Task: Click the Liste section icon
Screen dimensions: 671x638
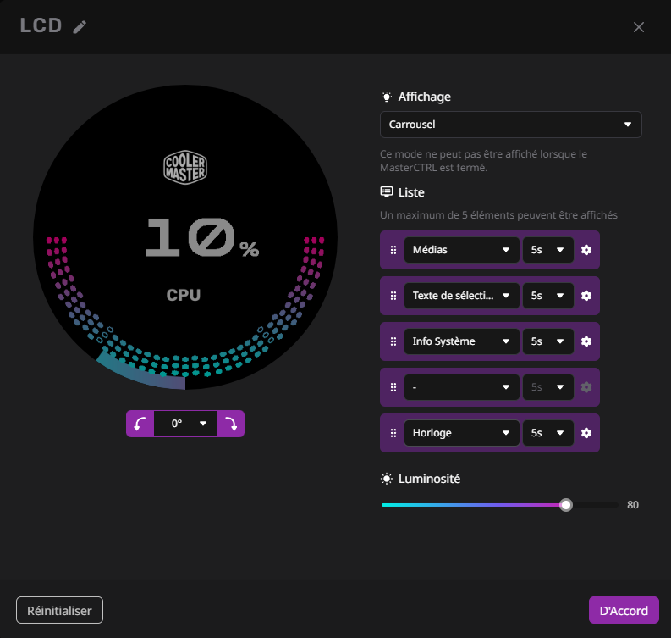Action: pos(387,192)
